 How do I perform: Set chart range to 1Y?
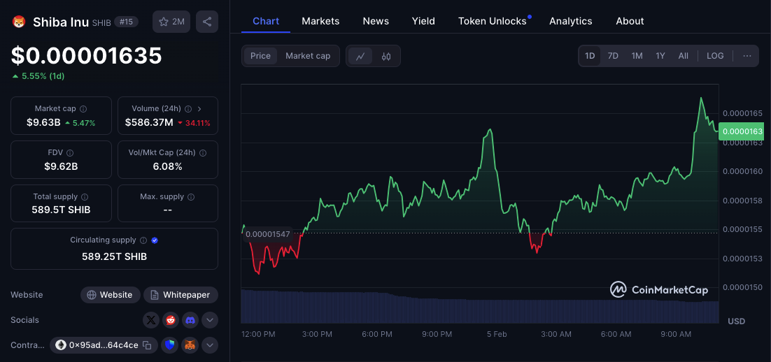[x=660, y=56]
